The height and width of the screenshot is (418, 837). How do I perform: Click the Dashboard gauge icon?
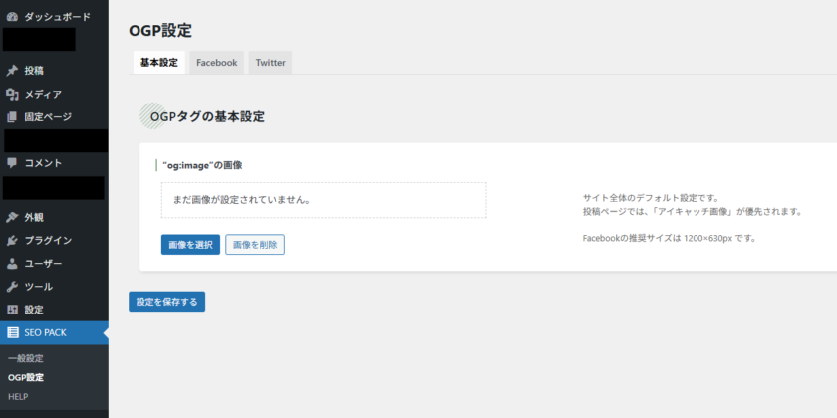point(12,17)
